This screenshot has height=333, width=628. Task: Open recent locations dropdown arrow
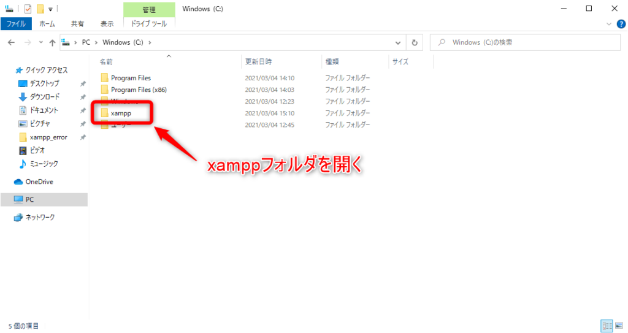pyautogui.click(x=41, y=42)
